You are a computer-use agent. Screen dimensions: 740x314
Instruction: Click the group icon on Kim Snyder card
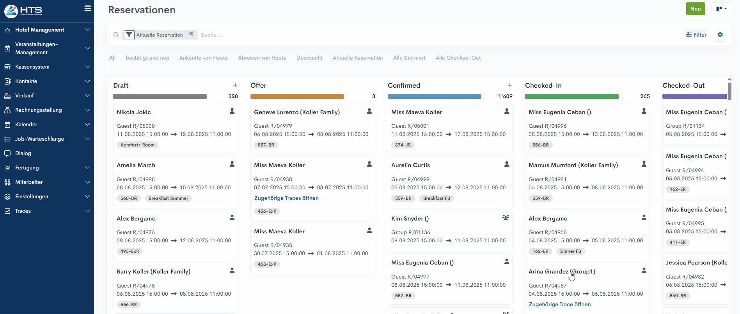pos(506,218)
